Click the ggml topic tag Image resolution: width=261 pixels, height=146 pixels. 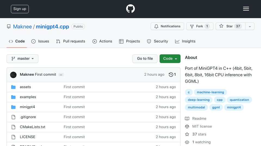[x=216, y=107]
